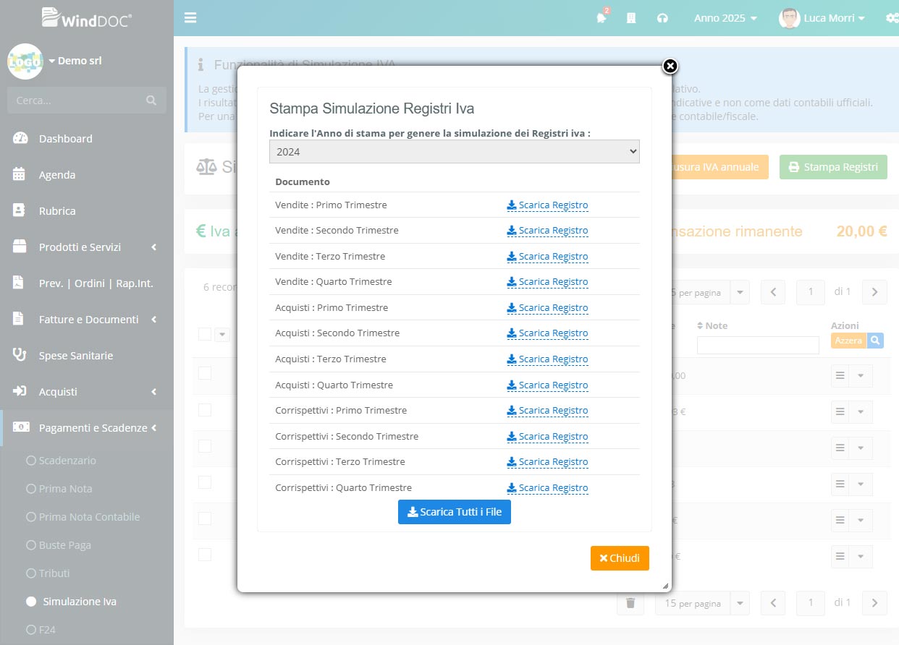Screen dimensions: 899x645
Task: Click the headset support icon
Action: [662, 18]
